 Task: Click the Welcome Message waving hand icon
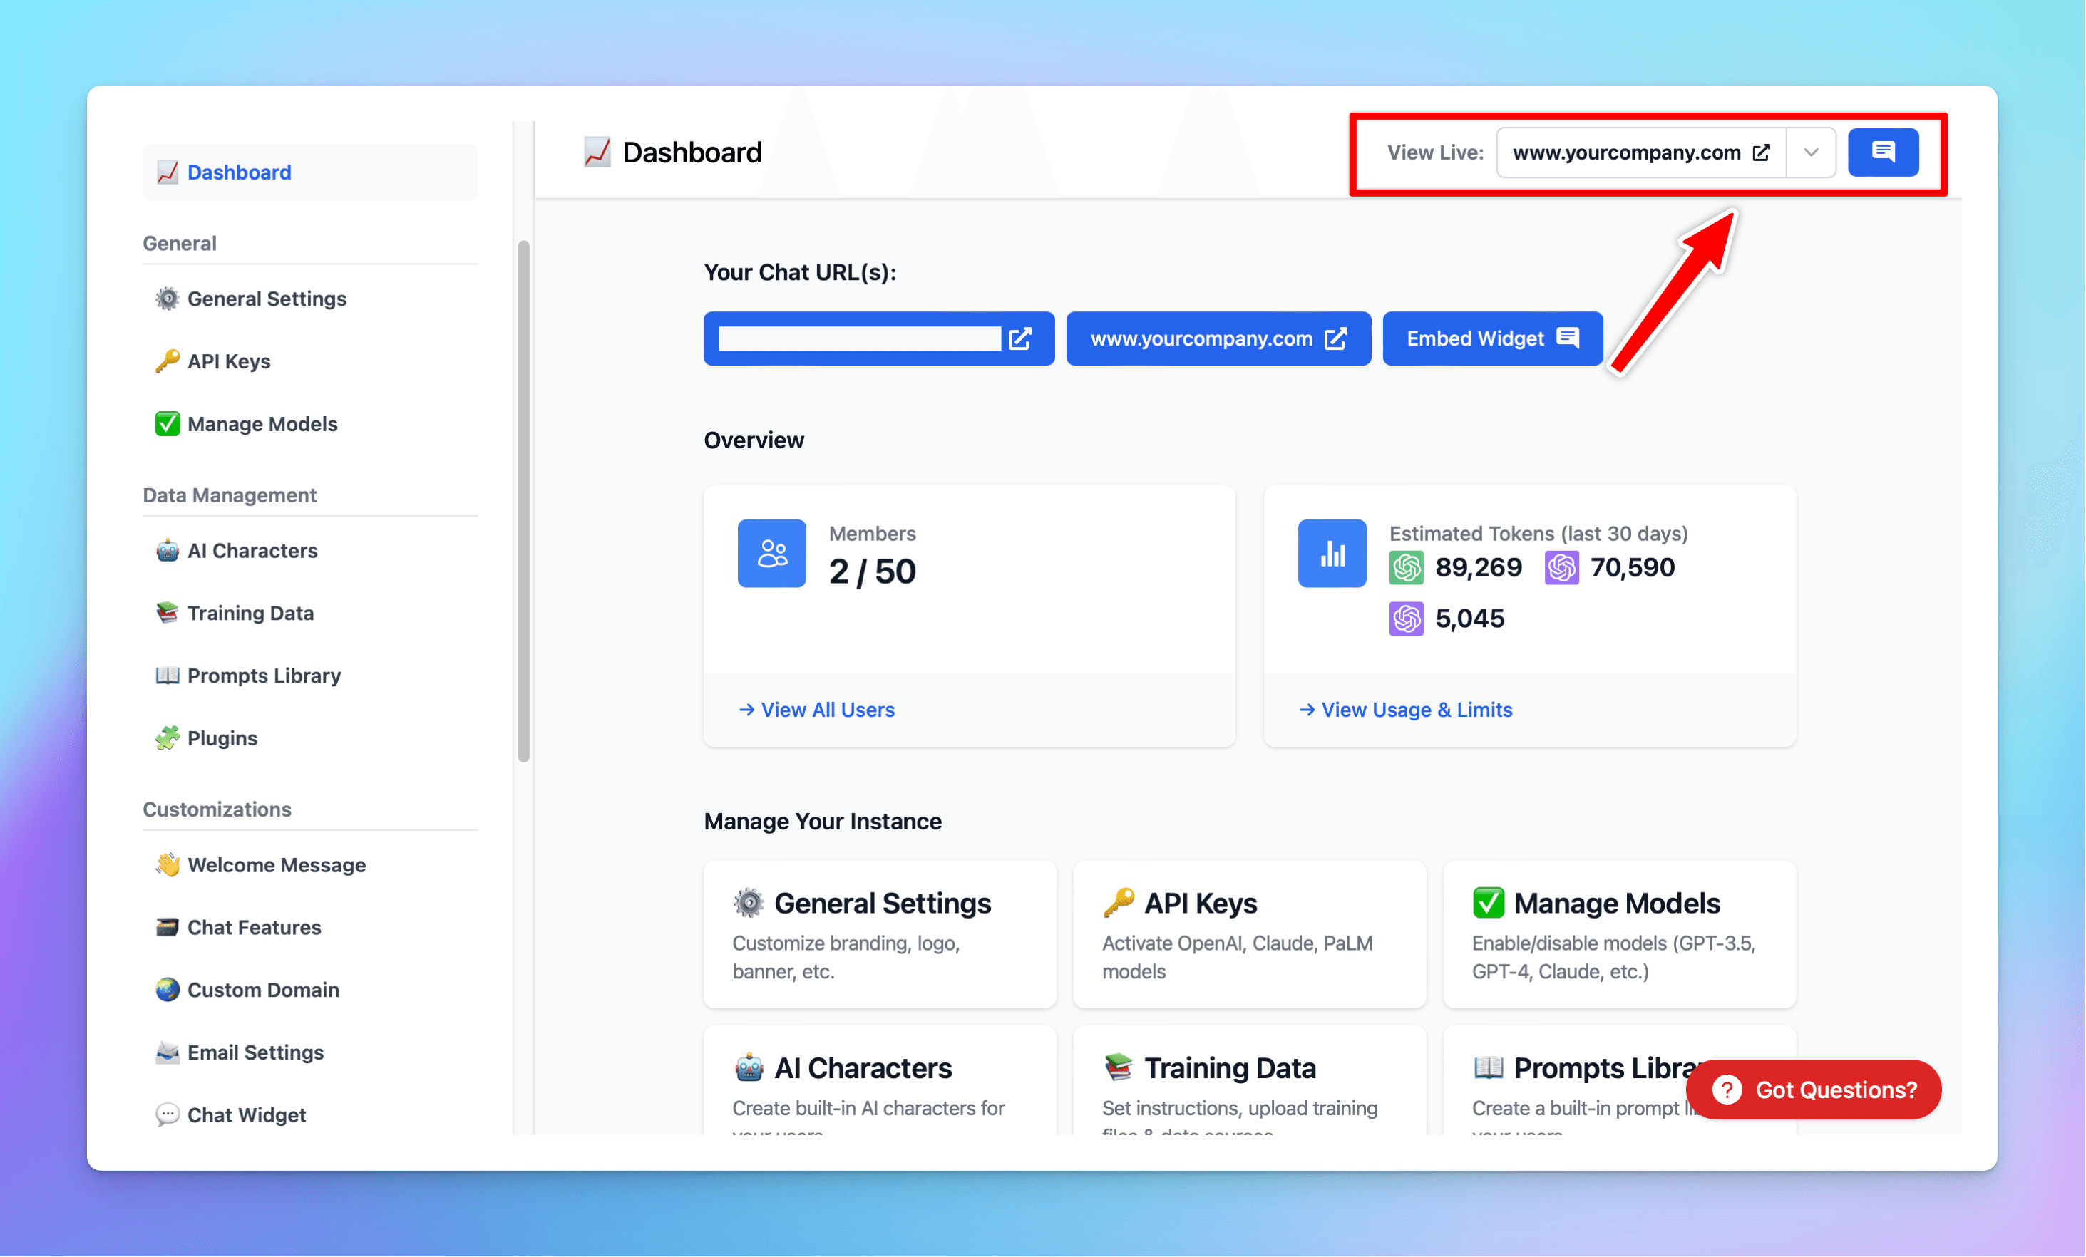[167, 864]
